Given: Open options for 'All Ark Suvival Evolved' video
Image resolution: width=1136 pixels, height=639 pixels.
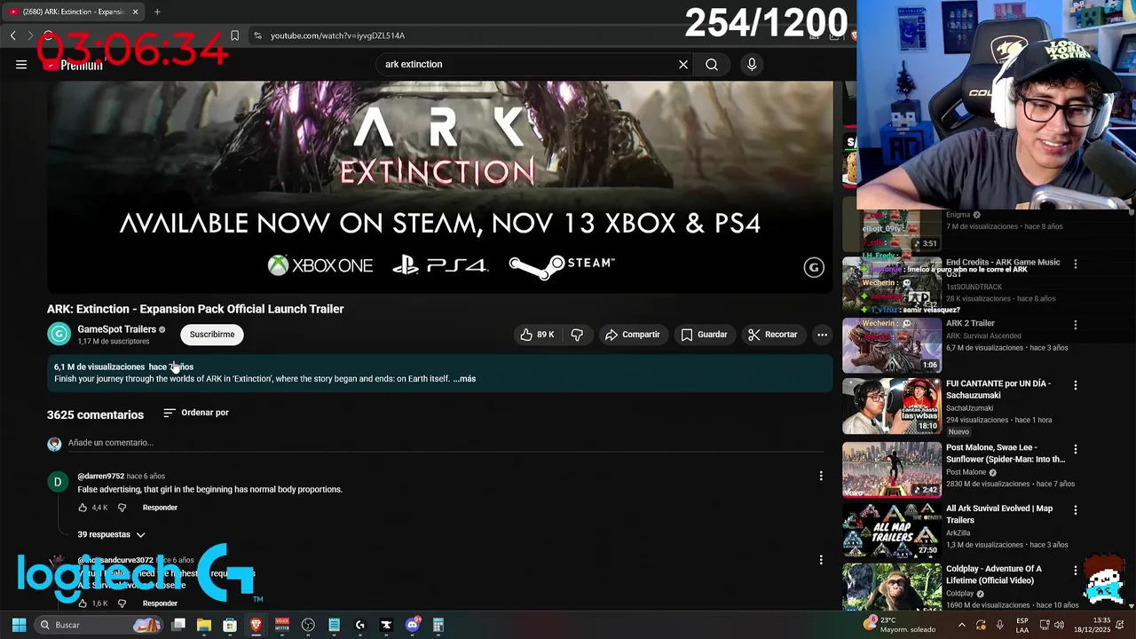Looking at the screenshot, I should 1076,510.
